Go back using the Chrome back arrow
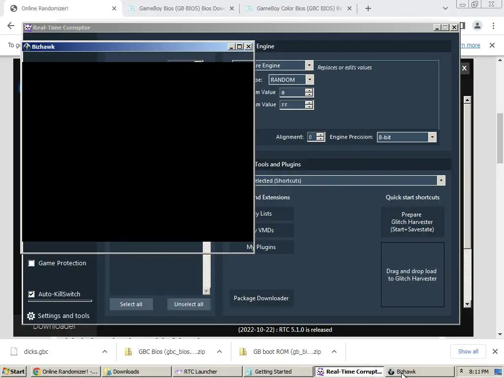Screen dimensions: 504x378 pos(11,26)
